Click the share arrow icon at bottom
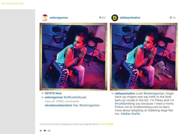Image resolution: width=179 pixels, height=134 pixels. (49, 131)
